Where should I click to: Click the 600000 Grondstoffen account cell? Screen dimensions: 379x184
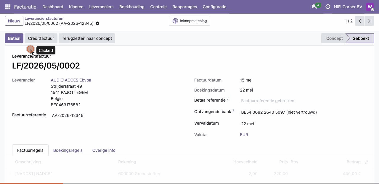tap(139, 174)
